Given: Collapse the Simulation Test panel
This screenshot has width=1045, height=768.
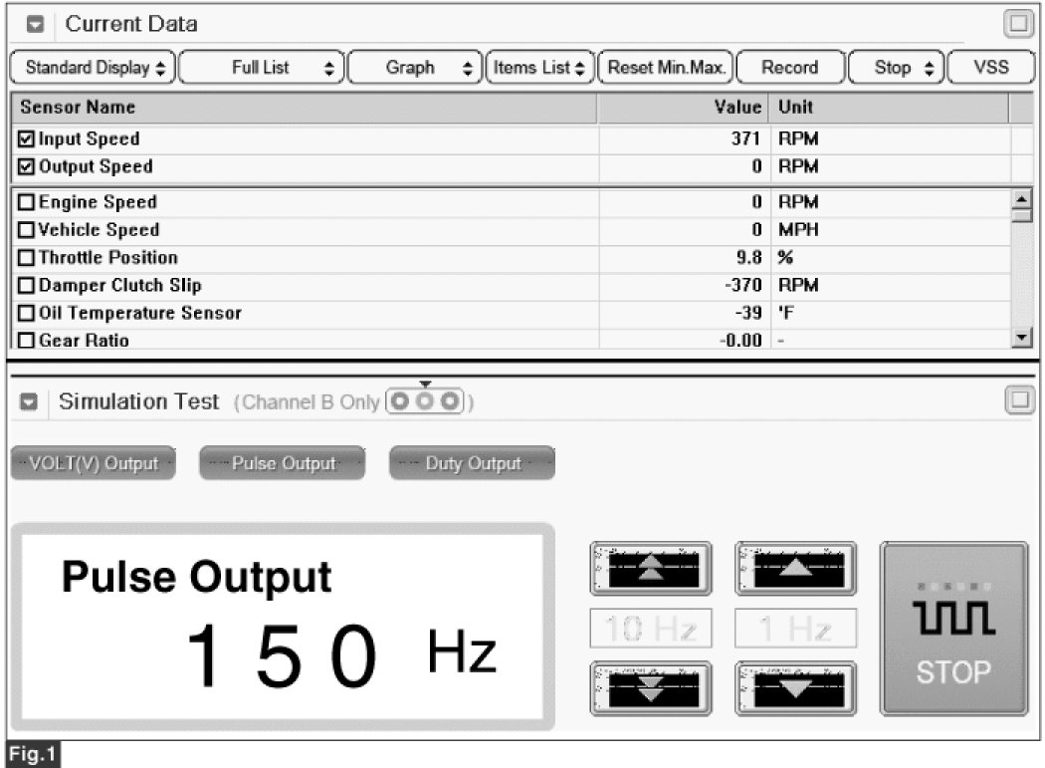Looking at the screenshot, I should 30,402.
